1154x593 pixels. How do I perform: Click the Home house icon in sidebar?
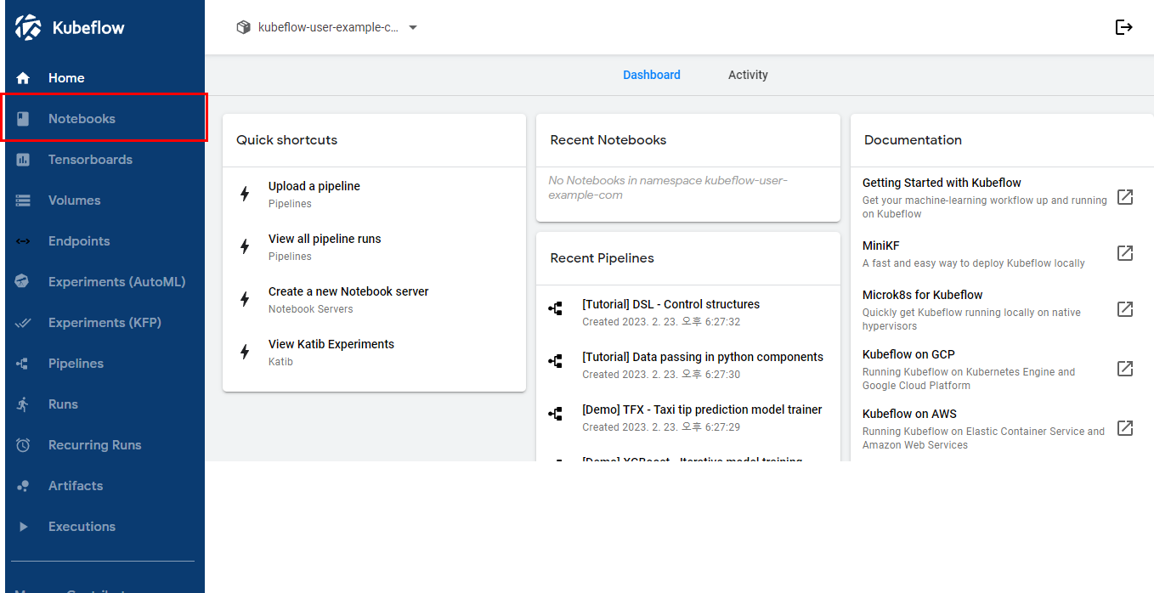point(23,78)
